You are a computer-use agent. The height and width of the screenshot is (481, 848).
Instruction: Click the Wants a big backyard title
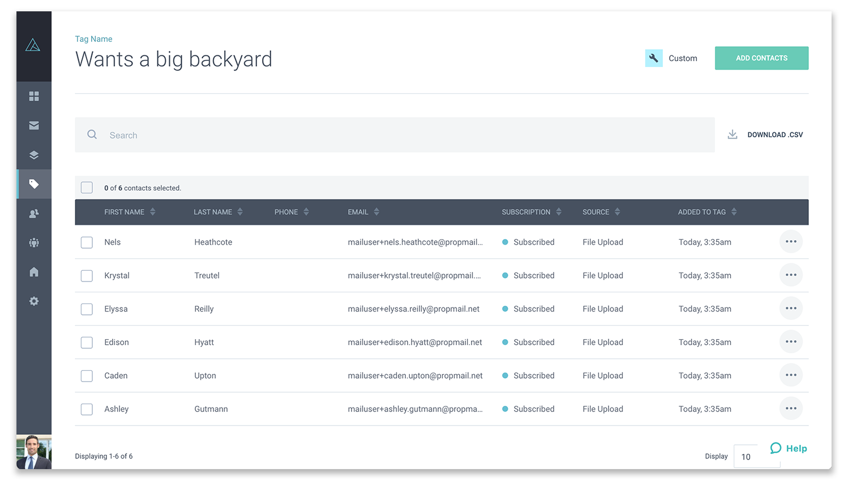(174, 59)
